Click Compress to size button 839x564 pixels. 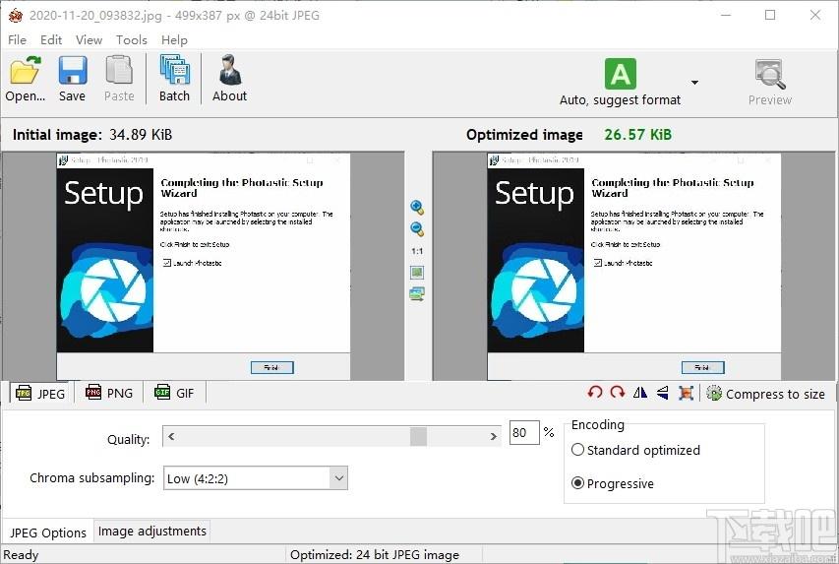tap(765, 394)
